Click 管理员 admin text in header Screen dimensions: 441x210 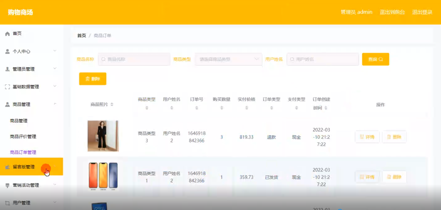(x=356, y=12)
